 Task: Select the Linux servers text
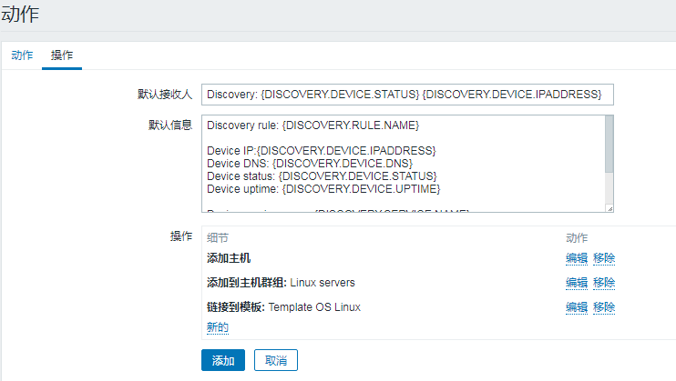(x=323, y=283)
